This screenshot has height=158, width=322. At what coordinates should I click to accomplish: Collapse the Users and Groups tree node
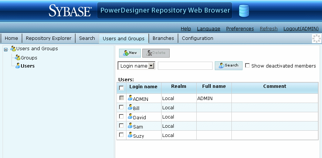pos(6,49)
